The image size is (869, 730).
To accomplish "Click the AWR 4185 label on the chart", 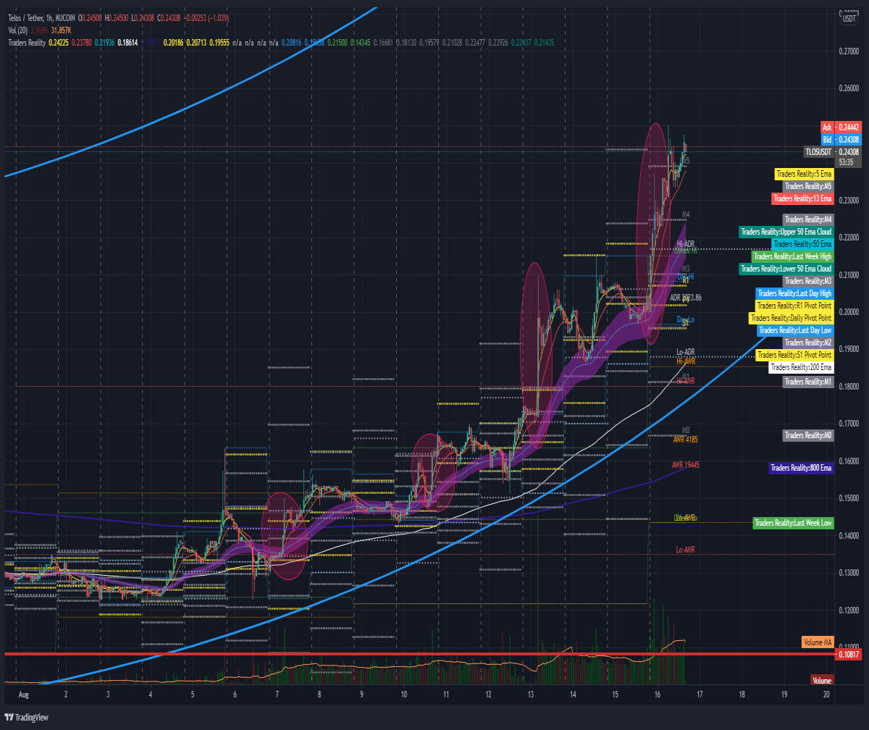I will click(685, 439).
